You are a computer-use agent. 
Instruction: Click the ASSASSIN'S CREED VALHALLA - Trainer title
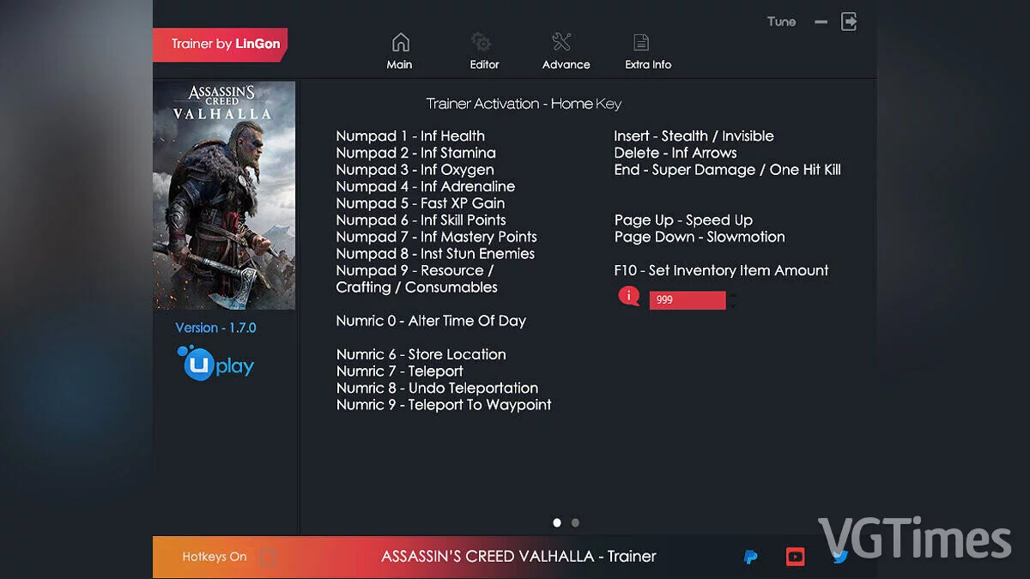(x=518, y=556)
